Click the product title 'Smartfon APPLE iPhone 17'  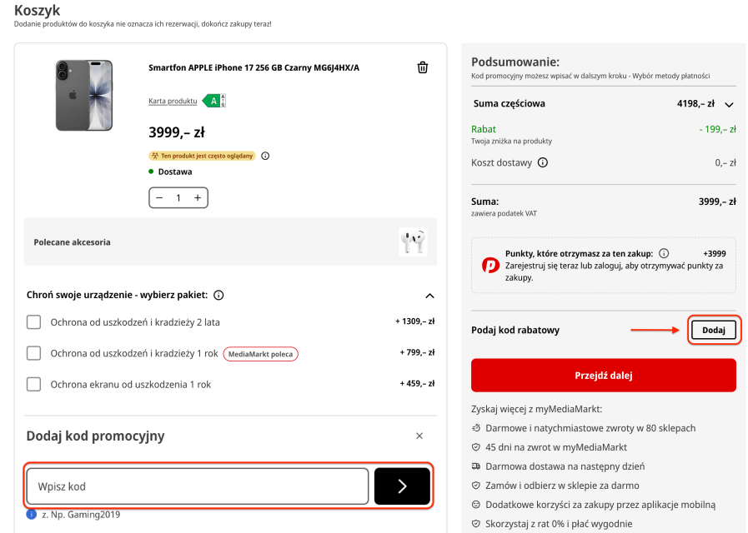click(254, 67)
